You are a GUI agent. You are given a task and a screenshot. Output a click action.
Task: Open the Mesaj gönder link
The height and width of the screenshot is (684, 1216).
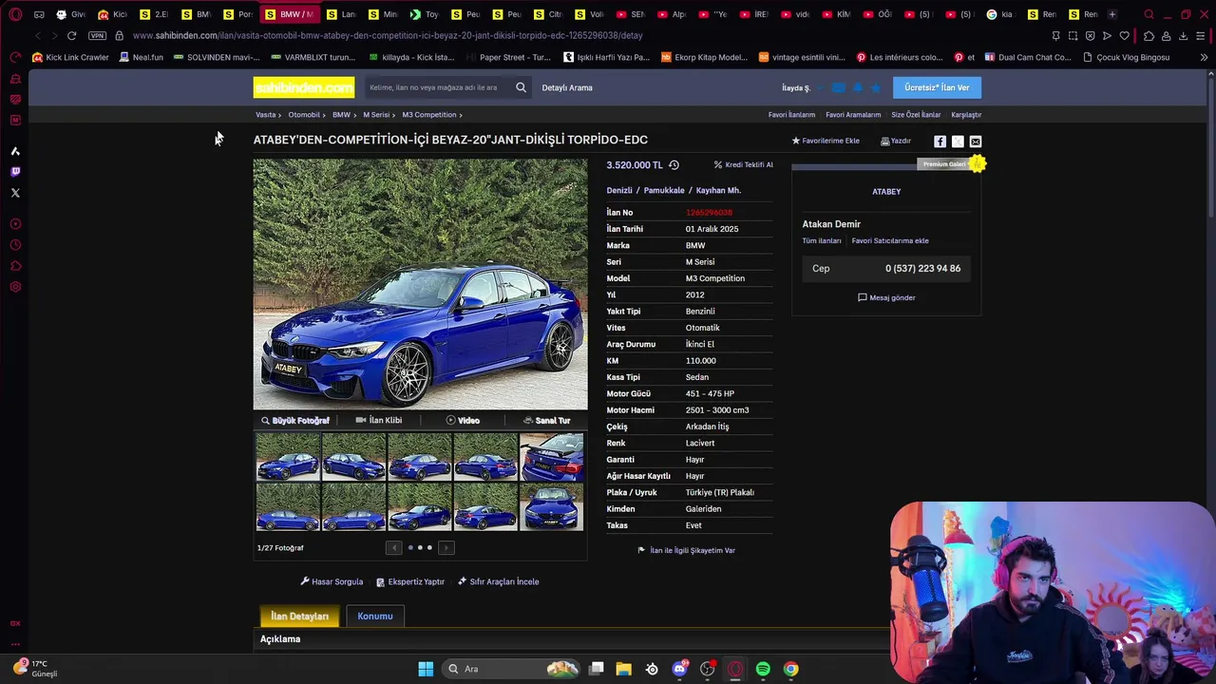pyautogui.click(x=886, y=297)
